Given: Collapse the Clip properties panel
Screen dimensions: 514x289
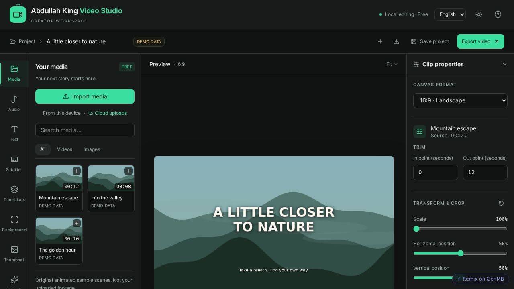Looking at the screenshot, I should (505, 64).
